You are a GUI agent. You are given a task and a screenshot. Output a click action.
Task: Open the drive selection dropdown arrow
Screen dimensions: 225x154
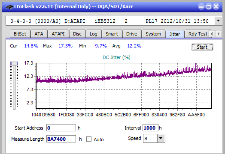tap(218, 21)
